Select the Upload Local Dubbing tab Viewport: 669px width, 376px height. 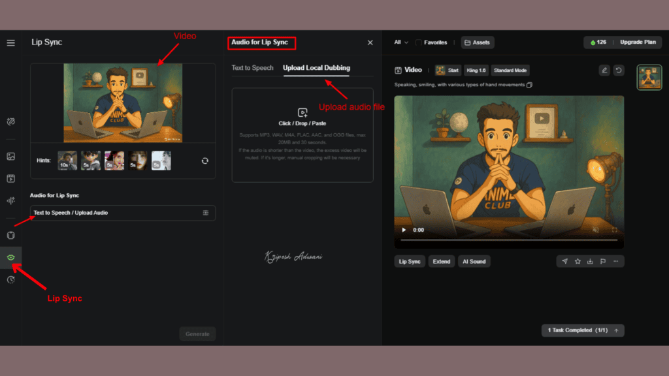pyautogui.click(x=316, y=67)
